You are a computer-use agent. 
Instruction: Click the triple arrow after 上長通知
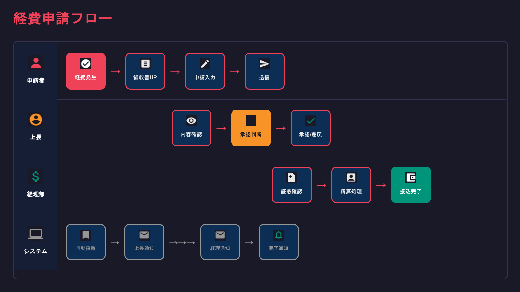[x=182, y=243]
